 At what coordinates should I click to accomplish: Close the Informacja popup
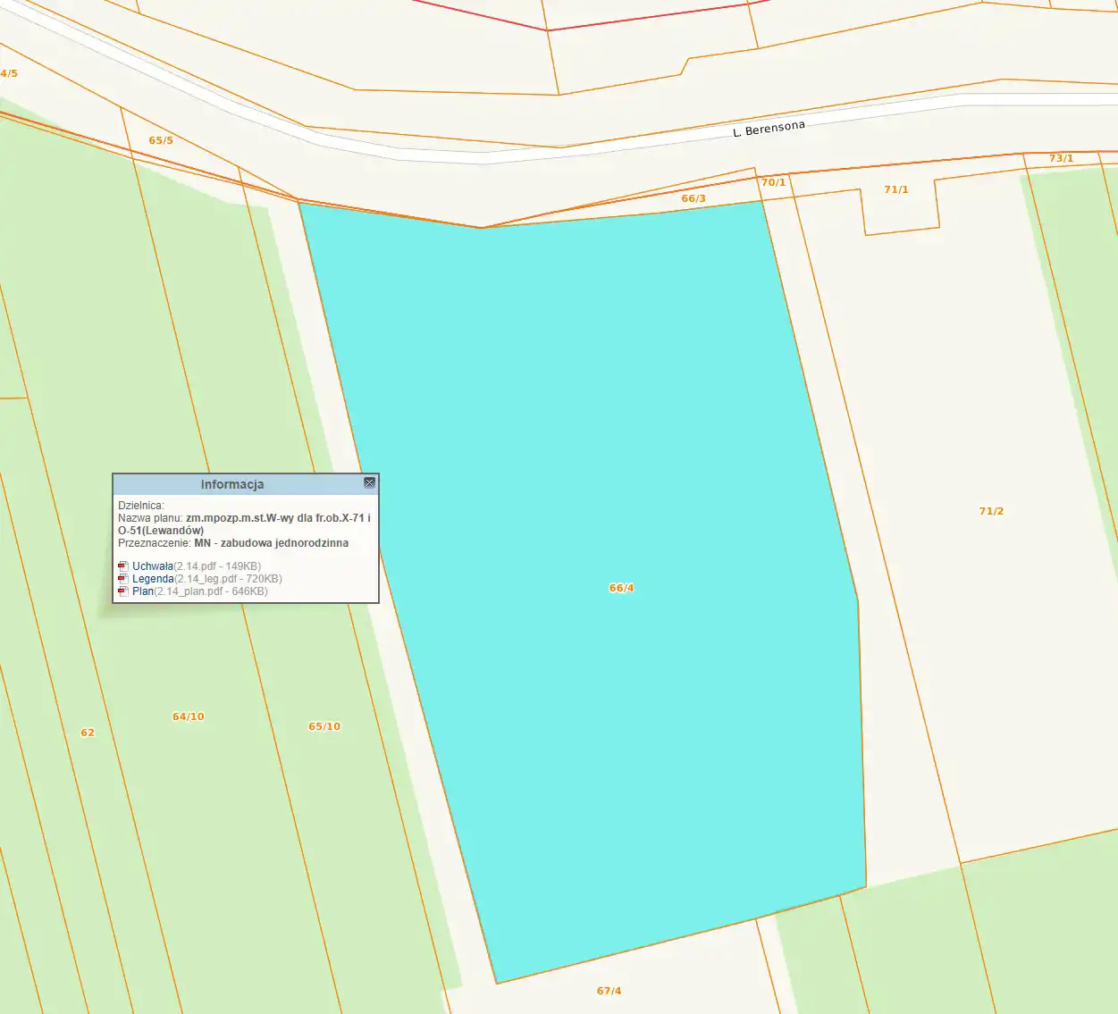point(369,483)
